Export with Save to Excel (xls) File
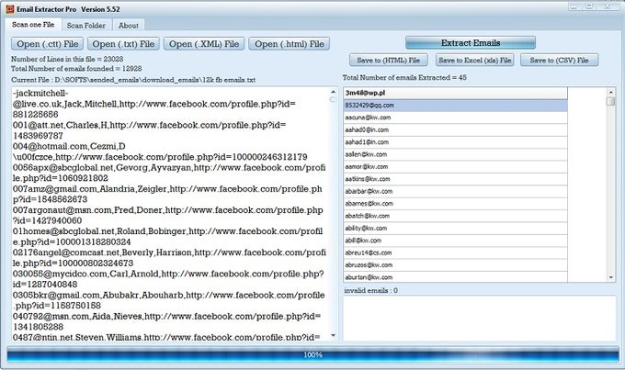Viewport: 625px width, 370px height. [473, 61]
